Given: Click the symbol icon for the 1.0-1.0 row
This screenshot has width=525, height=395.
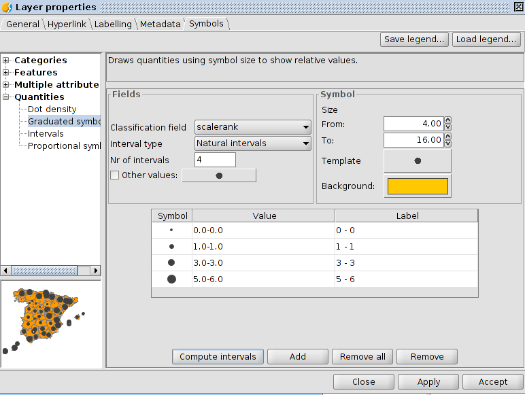Looking at the screenshot, I should pyautogui.click(x=171, y=247).
